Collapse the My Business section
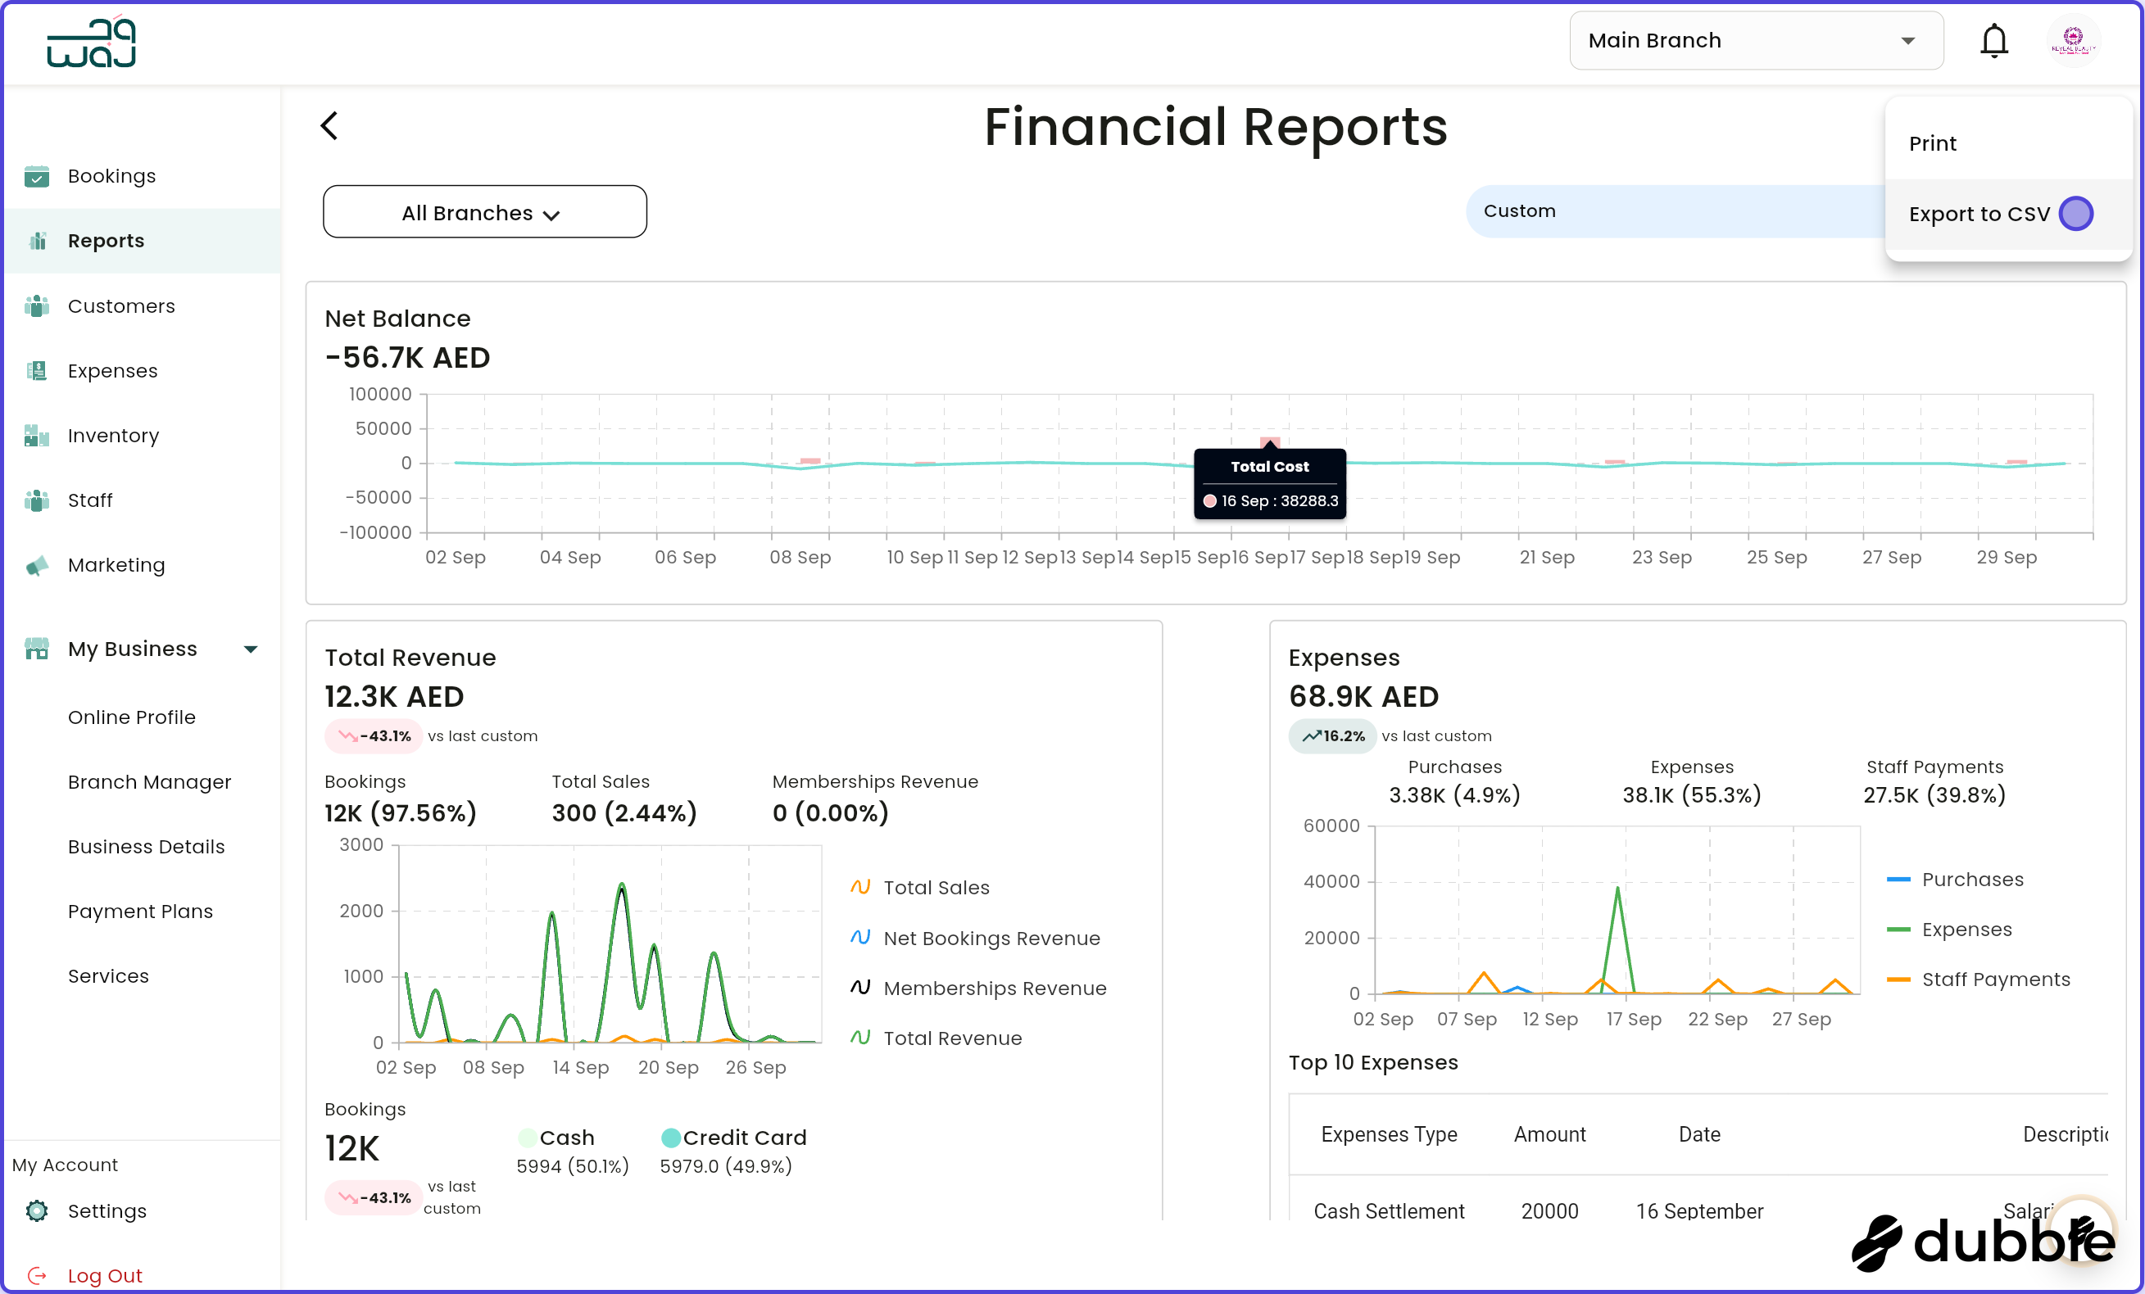Screen dimensions: 2145x1294 click(x=251, y=649)
